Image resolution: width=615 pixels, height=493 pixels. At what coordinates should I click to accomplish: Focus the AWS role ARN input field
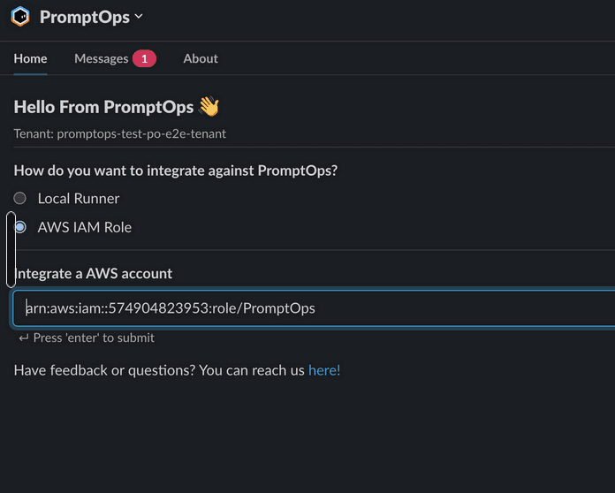314,308
